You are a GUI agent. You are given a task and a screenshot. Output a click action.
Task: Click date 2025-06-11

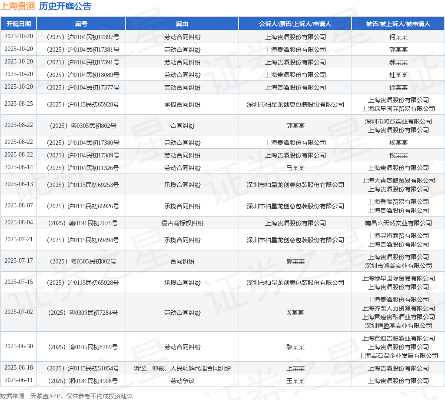(19, 380)
